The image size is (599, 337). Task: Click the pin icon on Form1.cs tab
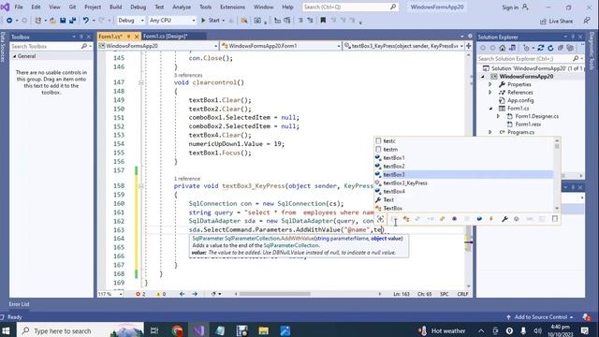[x=128, y=37]
